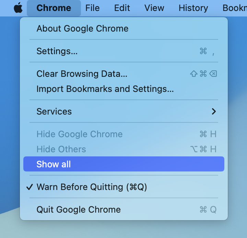247x238 pixels.
Task: Open the Bookmarks menu at the edge
Action: point(235,8)
